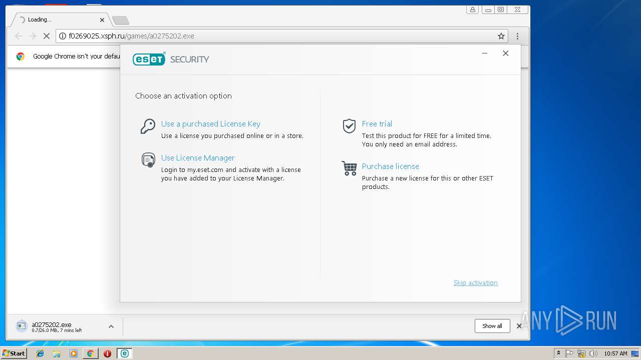Click the shield icon next to Free trial
The height and width of the screenshot is (360, 641).
click(x=349, y=126)
